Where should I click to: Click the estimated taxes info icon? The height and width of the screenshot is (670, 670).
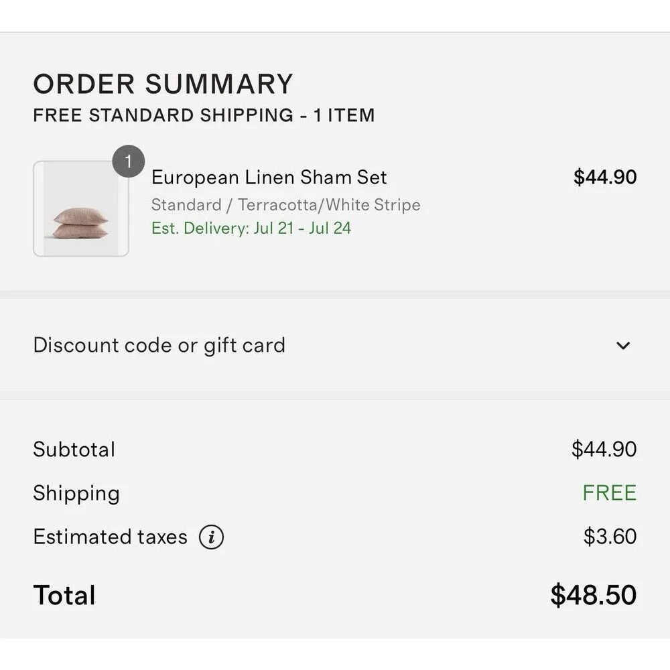tap(211, 537)
